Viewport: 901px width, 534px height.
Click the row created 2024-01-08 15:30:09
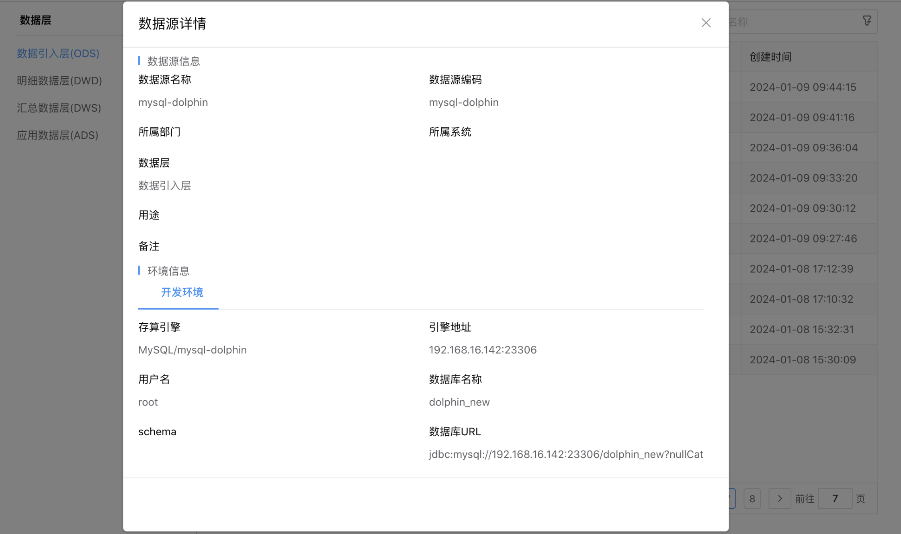(x=803, y=359)
